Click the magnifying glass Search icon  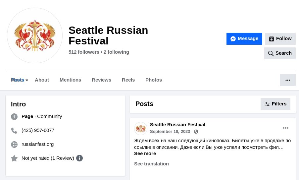(271, 53)
